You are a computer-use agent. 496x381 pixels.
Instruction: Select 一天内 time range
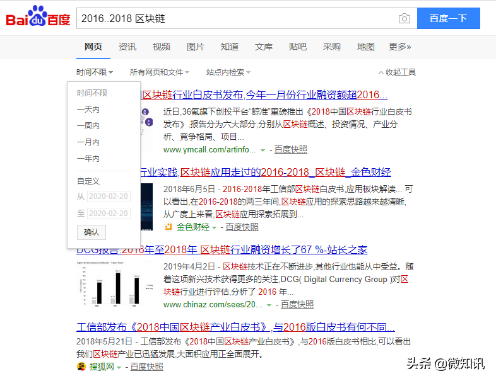[x=88, y=109]
